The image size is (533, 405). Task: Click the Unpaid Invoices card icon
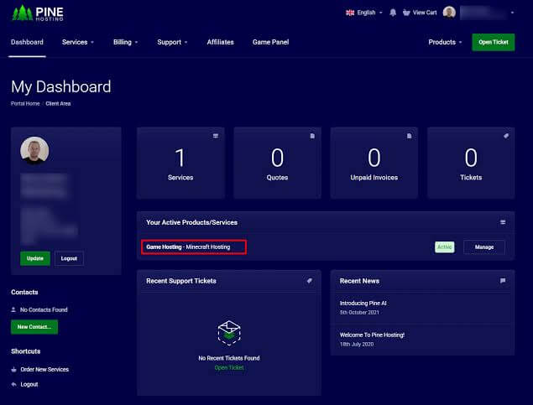pos(410,136)
